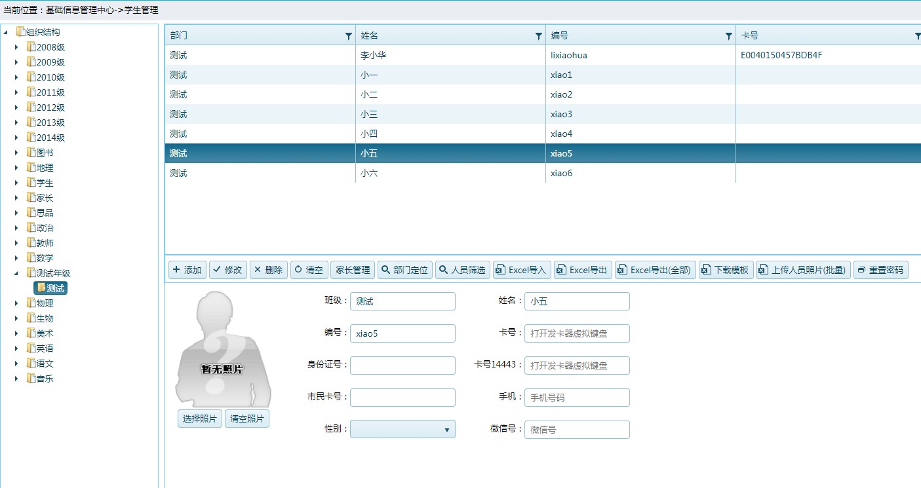Click the 手机 phone number input field
The image size is (921, 488).
[x=576, y=398]
